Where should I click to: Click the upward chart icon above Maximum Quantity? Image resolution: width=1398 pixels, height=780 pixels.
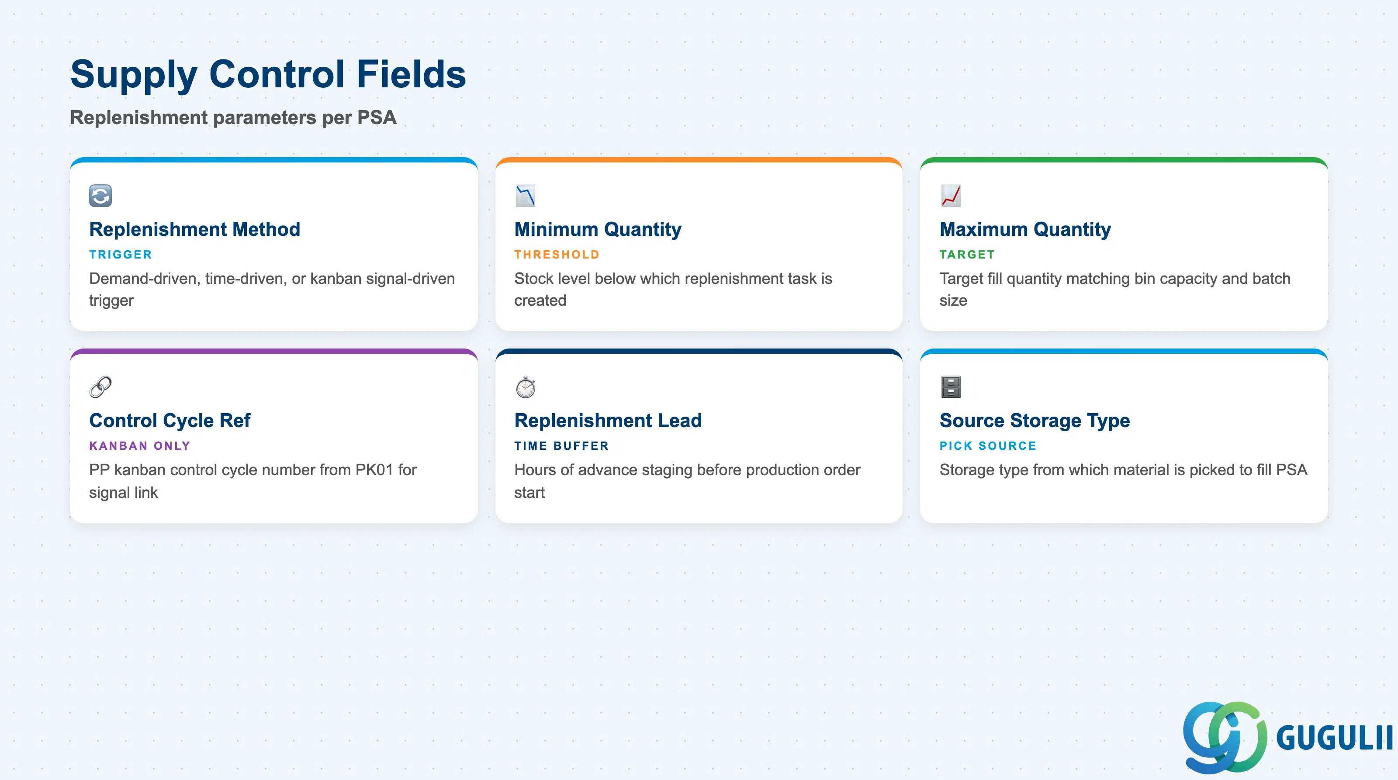(x=951, y=196)
